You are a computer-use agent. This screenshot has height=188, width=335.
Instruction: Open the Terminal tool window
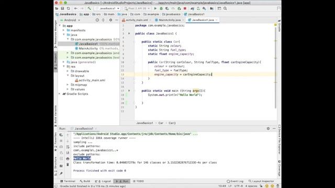68,181
